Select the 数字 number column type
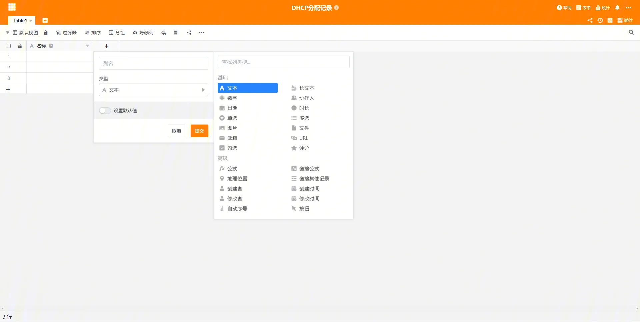The height and width of the screenshot is (322, 640). pyautogui.click(x=232, y=98)
